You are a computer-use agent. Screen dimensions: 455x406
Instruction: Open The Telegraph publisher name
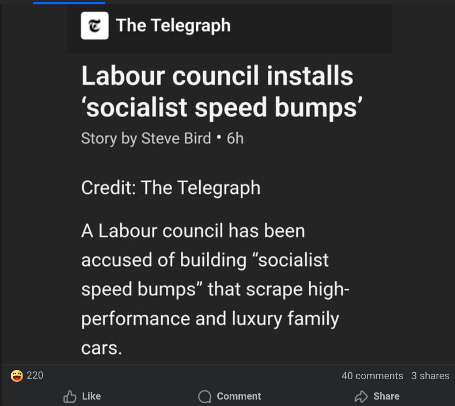[x=173, y=25]
